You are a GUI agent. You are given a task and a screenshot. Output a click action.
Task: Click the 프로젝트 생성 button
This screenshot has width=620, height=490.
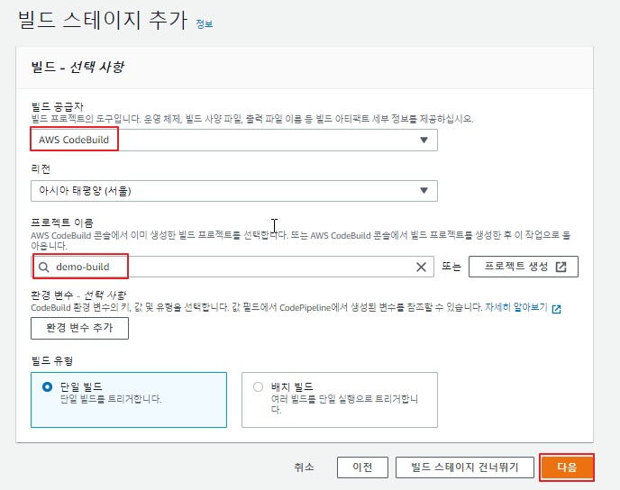click(523, 267)
